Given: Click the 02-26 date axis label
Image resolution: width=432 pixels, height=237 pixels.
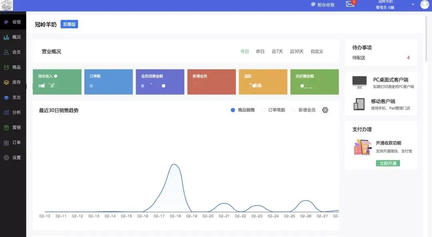Looking at the screenshot, I should 306,216.
